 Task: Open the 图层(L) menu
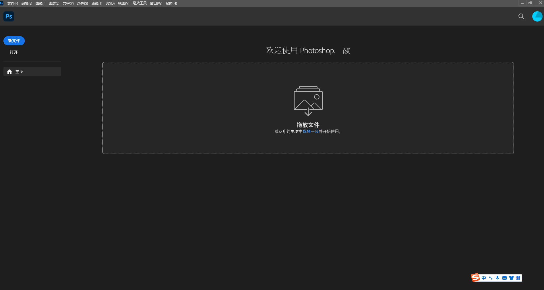(54, 3)
